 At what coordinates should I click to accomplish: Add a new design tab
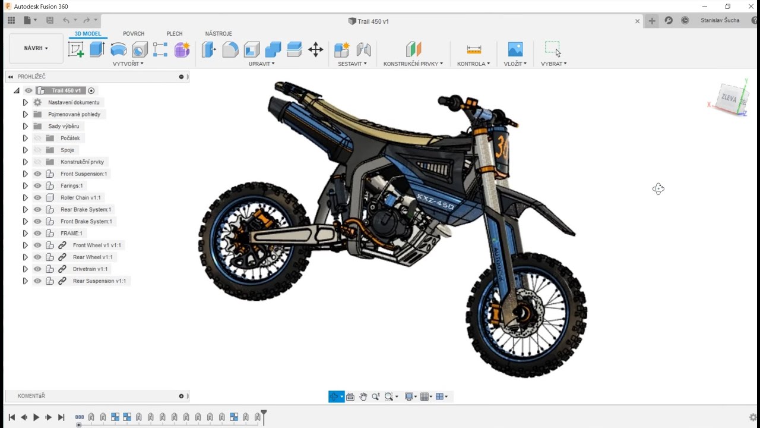(x=652, y=21)
